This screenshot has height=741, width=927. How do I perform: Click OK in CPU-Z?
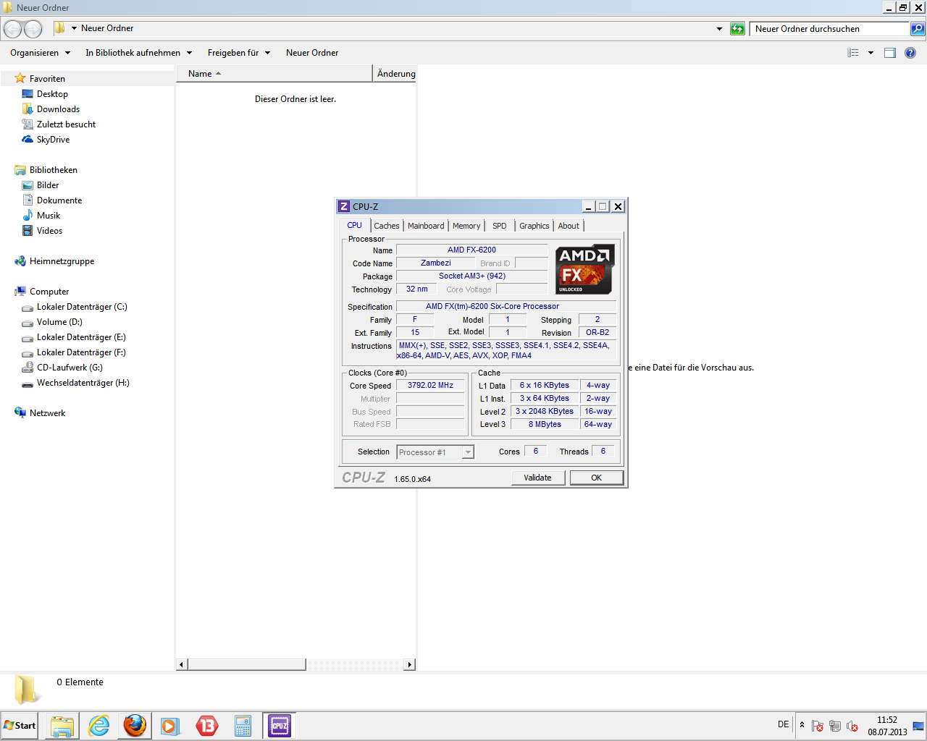[596, 478]
